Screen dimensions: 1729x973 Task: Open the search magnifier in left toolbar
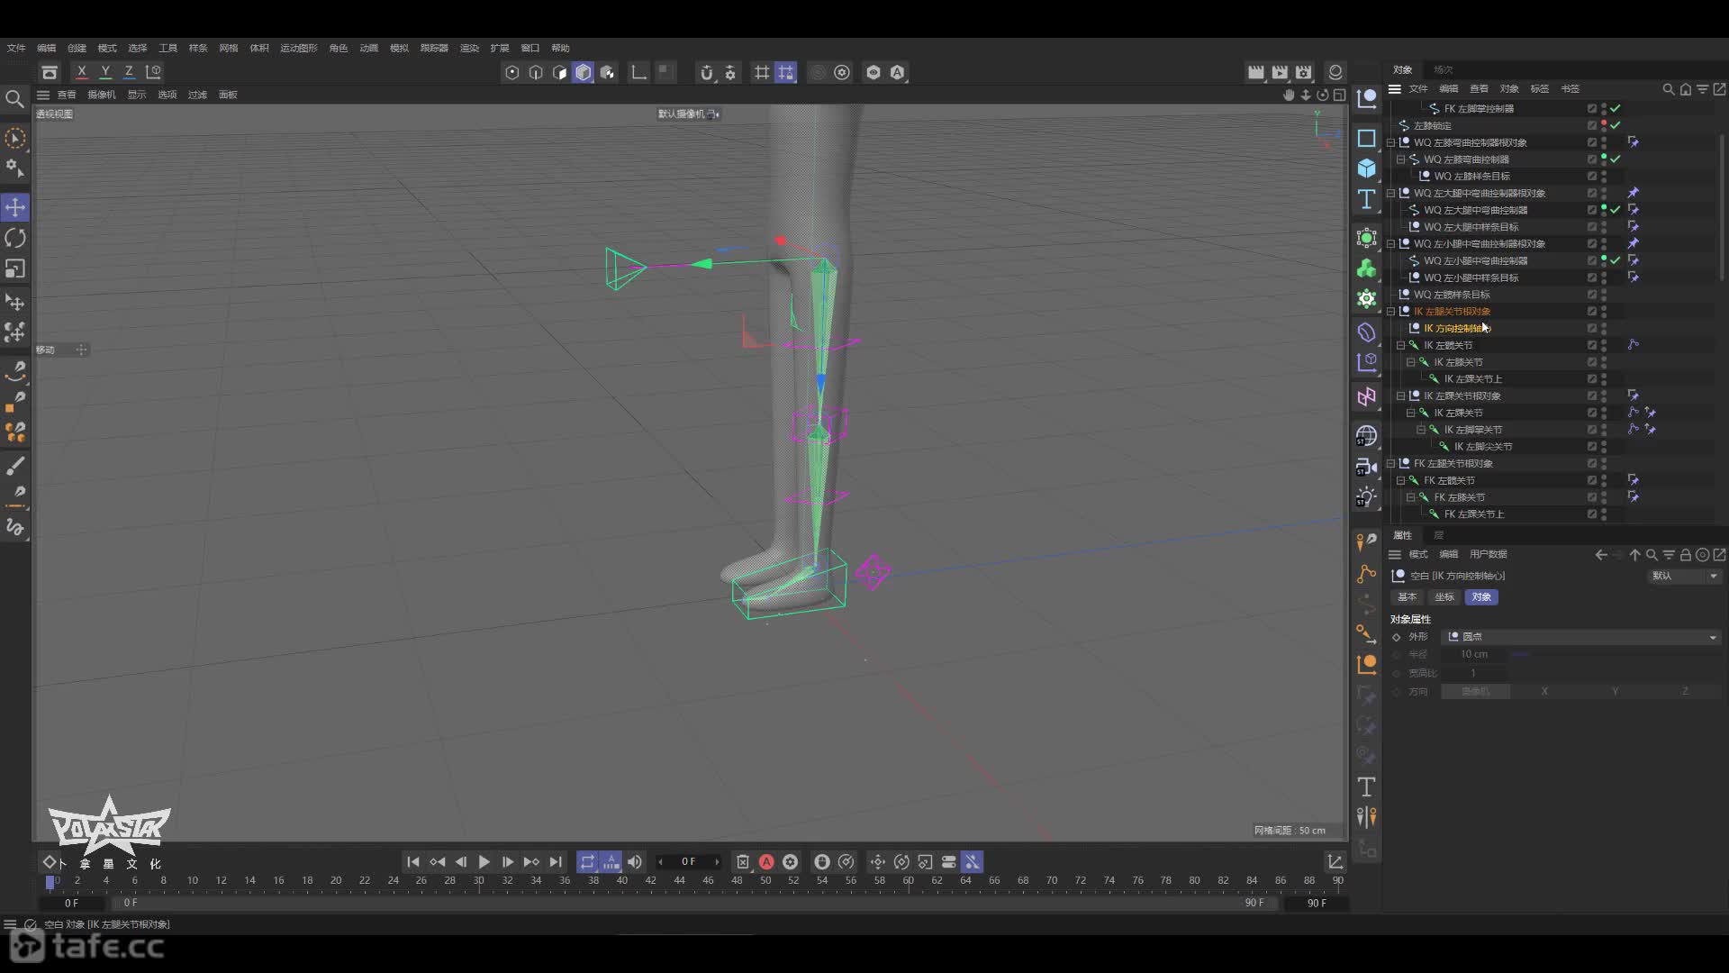(x=14, y=98)
